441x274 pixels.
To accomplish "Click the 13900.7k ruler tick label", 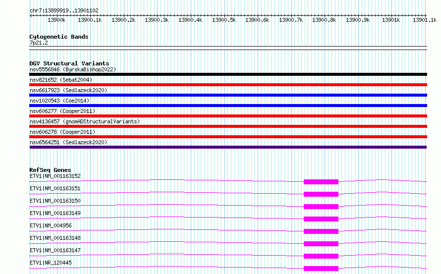I will coord(291,20).
